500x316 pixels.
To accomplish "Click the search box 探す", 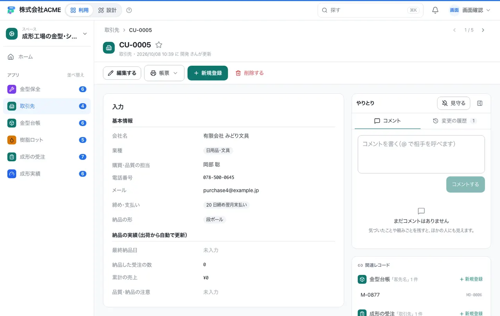I will (370, 10).
